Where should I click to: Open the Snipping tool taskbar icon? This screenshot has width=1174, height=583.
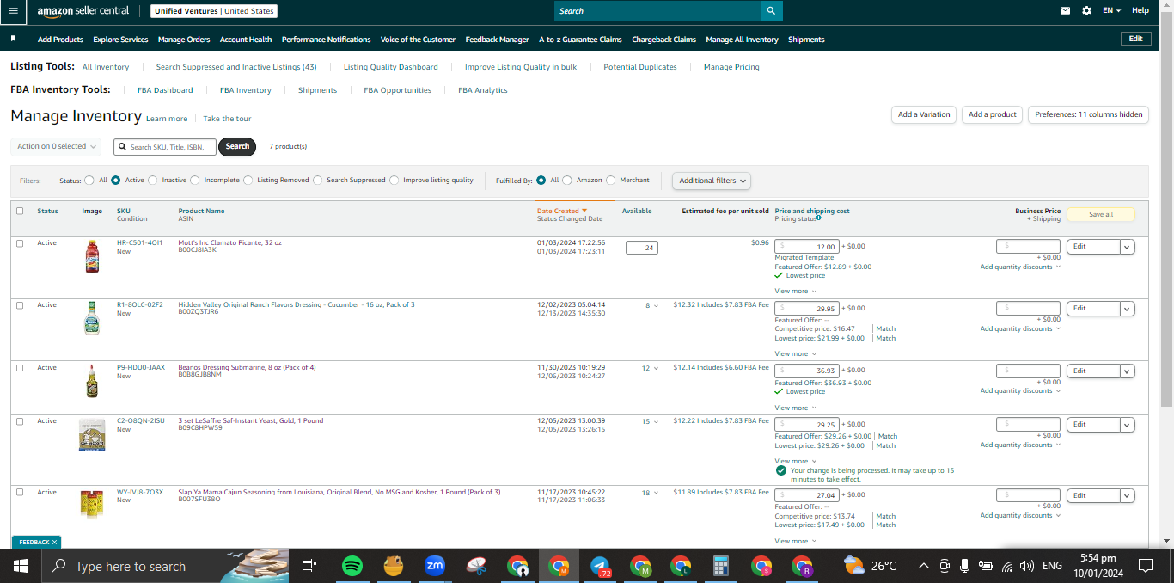tap(476, 566)
